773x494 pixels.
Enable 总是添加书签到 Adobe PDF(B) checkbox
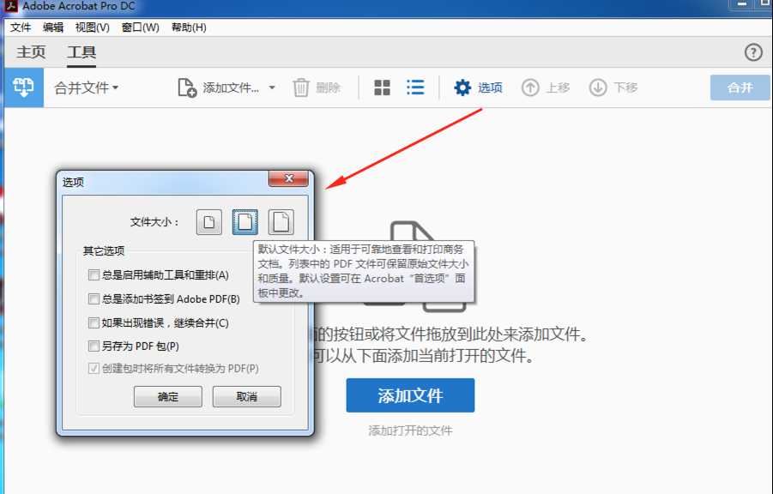click(x=94, y=298)
